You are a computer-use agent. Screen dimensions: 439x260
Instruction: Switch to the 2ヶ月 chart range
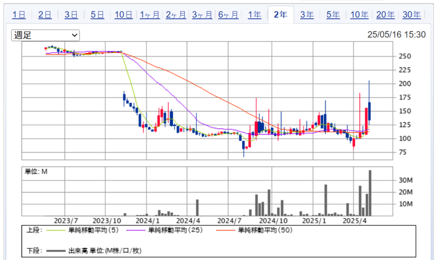(176, 15)
